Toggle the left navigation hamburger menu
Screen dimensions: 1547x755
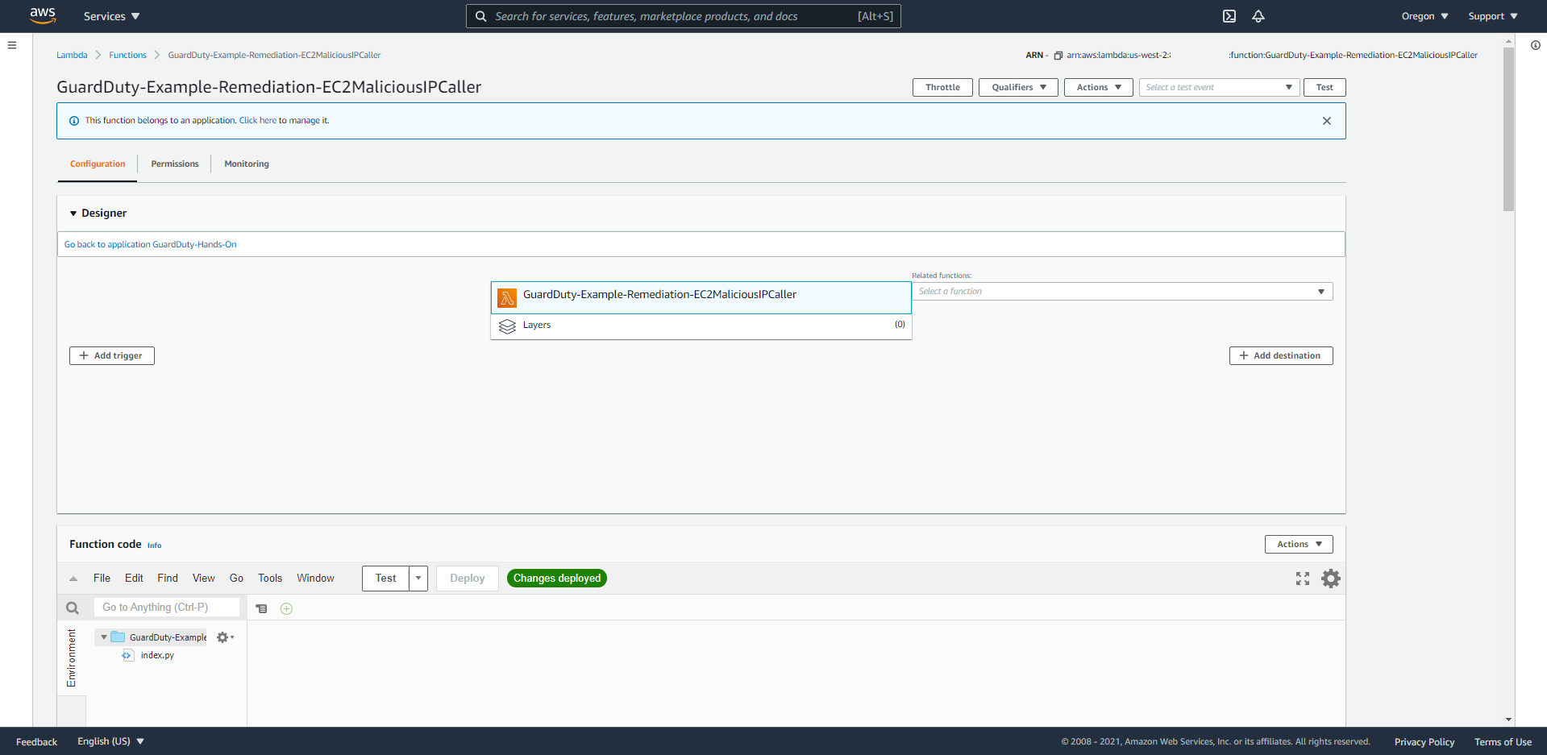pyautogui.click(x=12, y=45)
